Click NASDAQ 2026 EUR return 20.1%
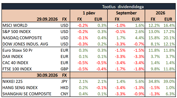The image size is (177, 98). pyautogui.click(x=169, y=38)
